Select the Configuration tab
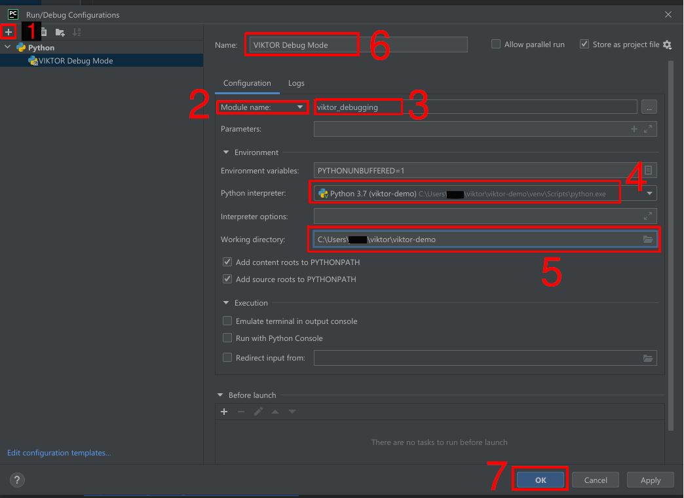 (247, 83)
